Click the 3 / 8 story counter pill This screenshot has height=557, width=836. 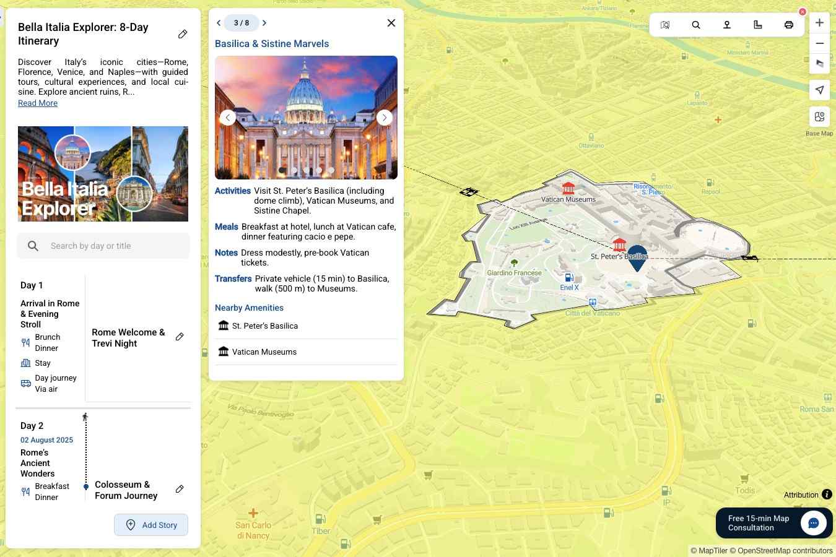pos(242,23)
